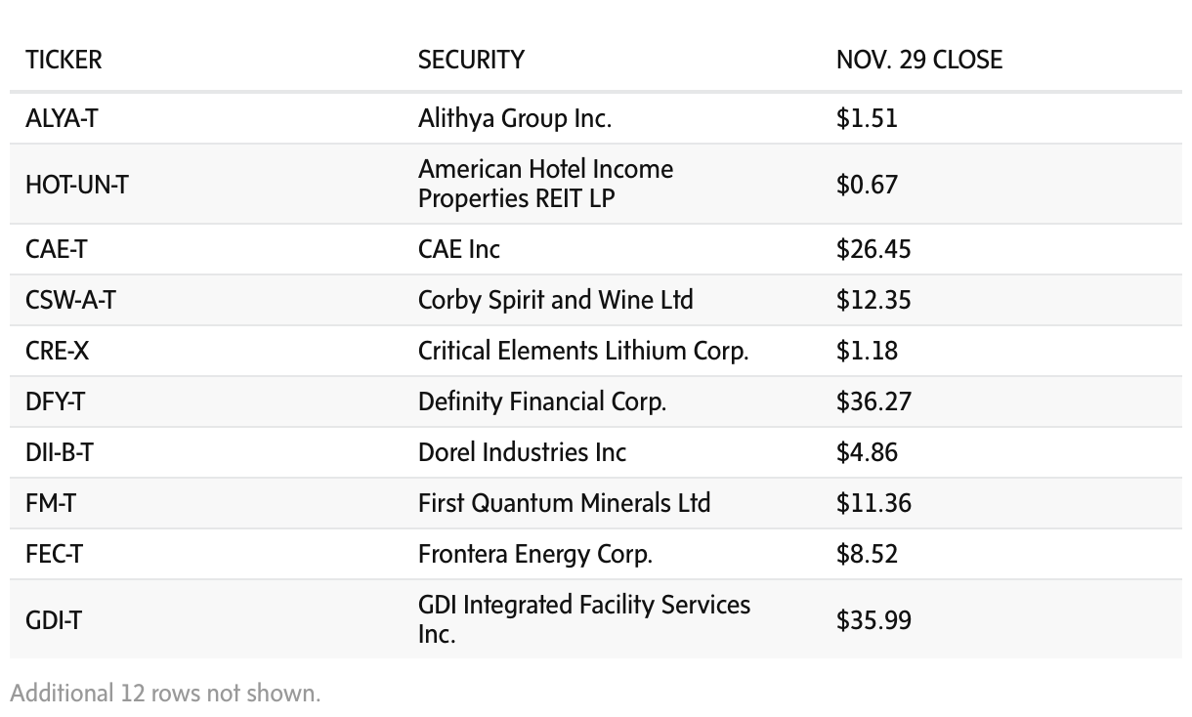Select the FEC-T ticker
Viewport: 1192px width, 717px height.
54,554
